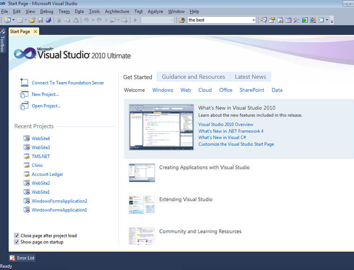Open What's New in .NET Framework 4 link

coord(231,131)
